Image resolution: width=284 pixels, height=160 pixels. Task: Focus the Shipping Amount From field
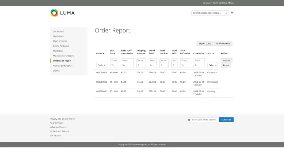[141, 60]
